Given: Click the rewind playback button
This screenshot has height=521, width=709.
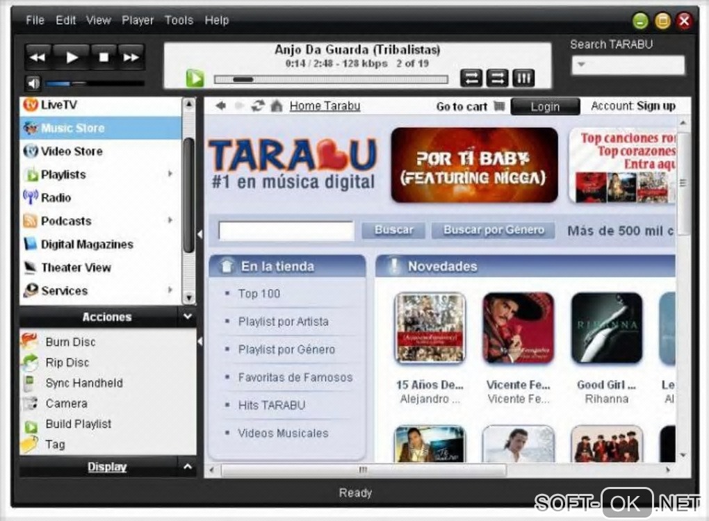Looking at the screenshot, I should (x=38, y=57).
